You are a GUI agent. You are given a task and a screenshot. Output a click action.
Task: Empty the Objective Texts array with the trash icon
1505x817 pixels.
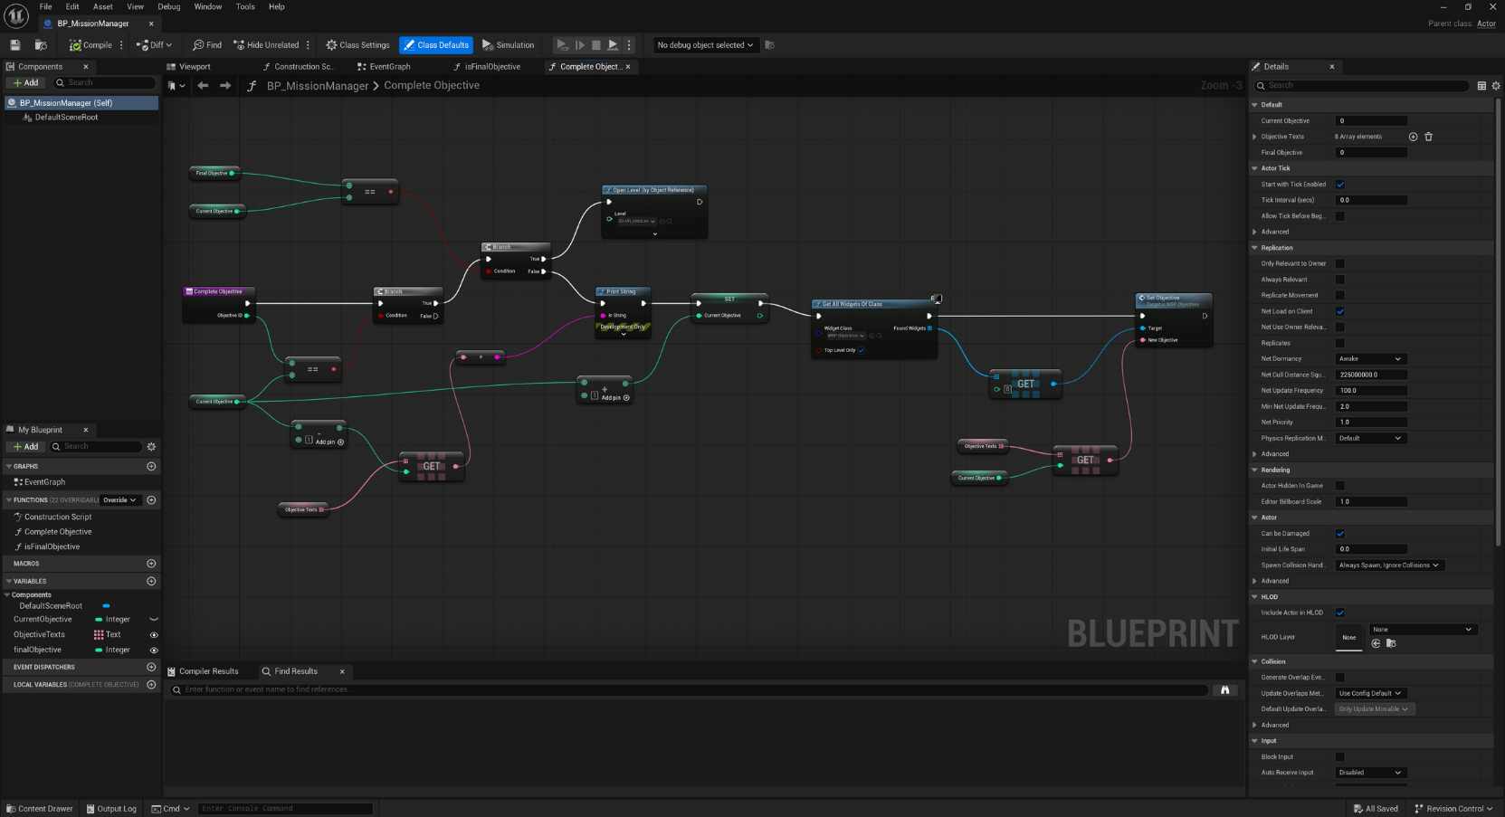point(1429,137)
